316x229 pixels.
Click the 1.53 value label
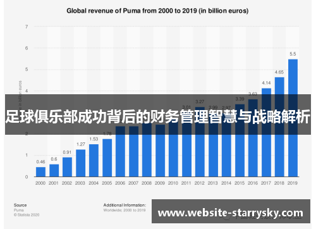pos(94,139)
